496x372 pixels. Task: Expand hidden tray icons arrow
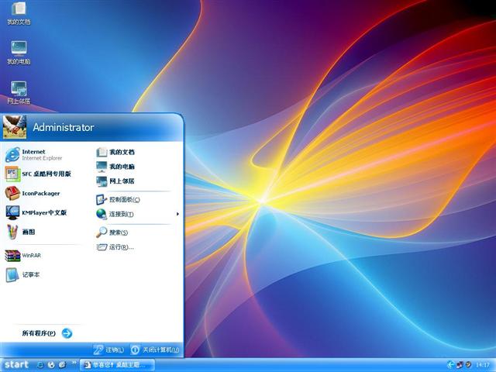[451, 365]
